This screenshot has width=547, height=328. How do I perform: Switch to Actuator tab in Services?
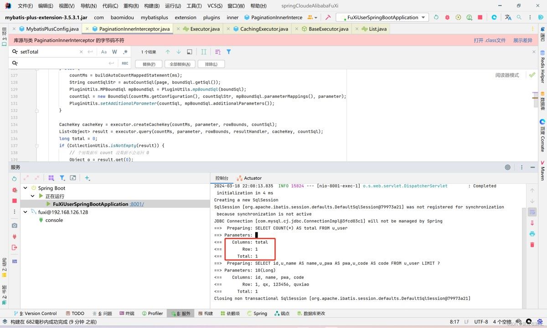(249, 178)
